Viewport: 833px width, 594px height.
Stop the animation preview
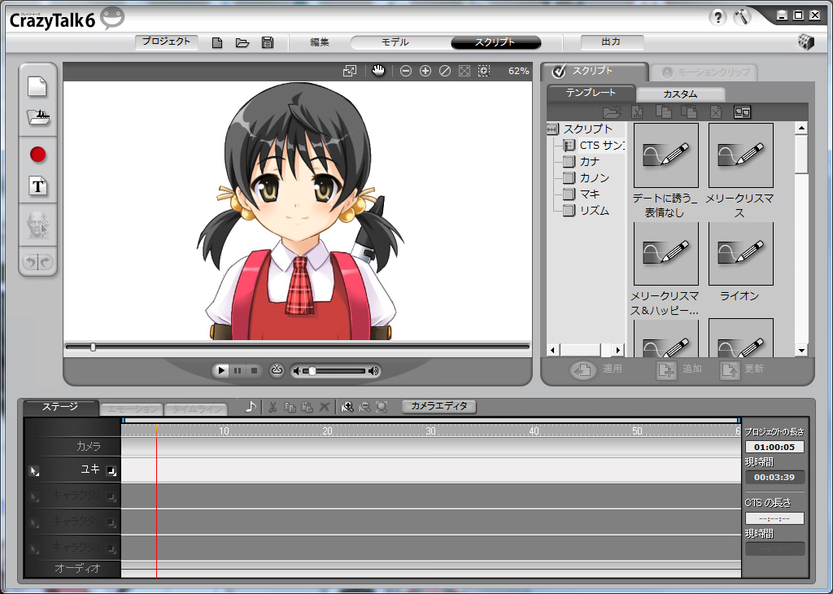(x=254, y=370)
